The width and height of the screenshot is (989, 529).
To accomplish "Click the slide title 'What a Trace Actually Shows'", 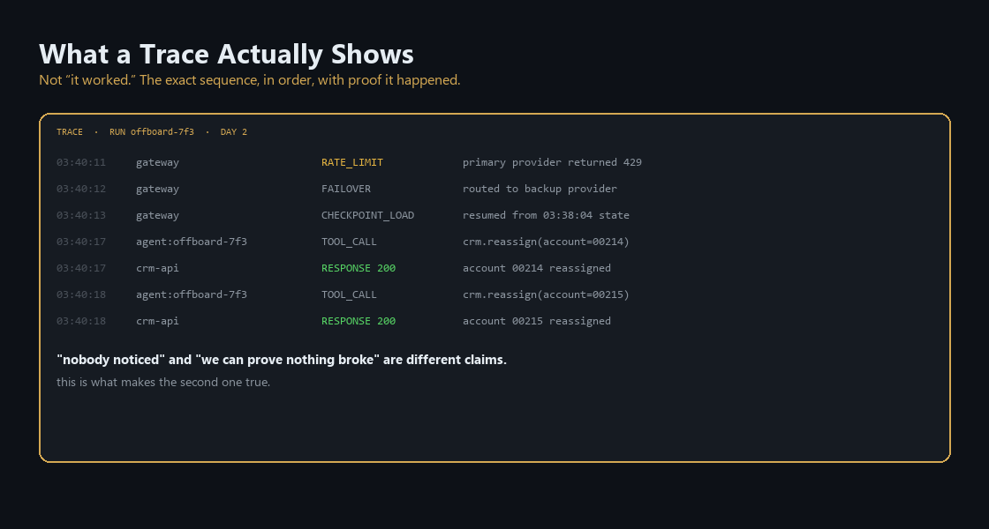I will (226, 54).
